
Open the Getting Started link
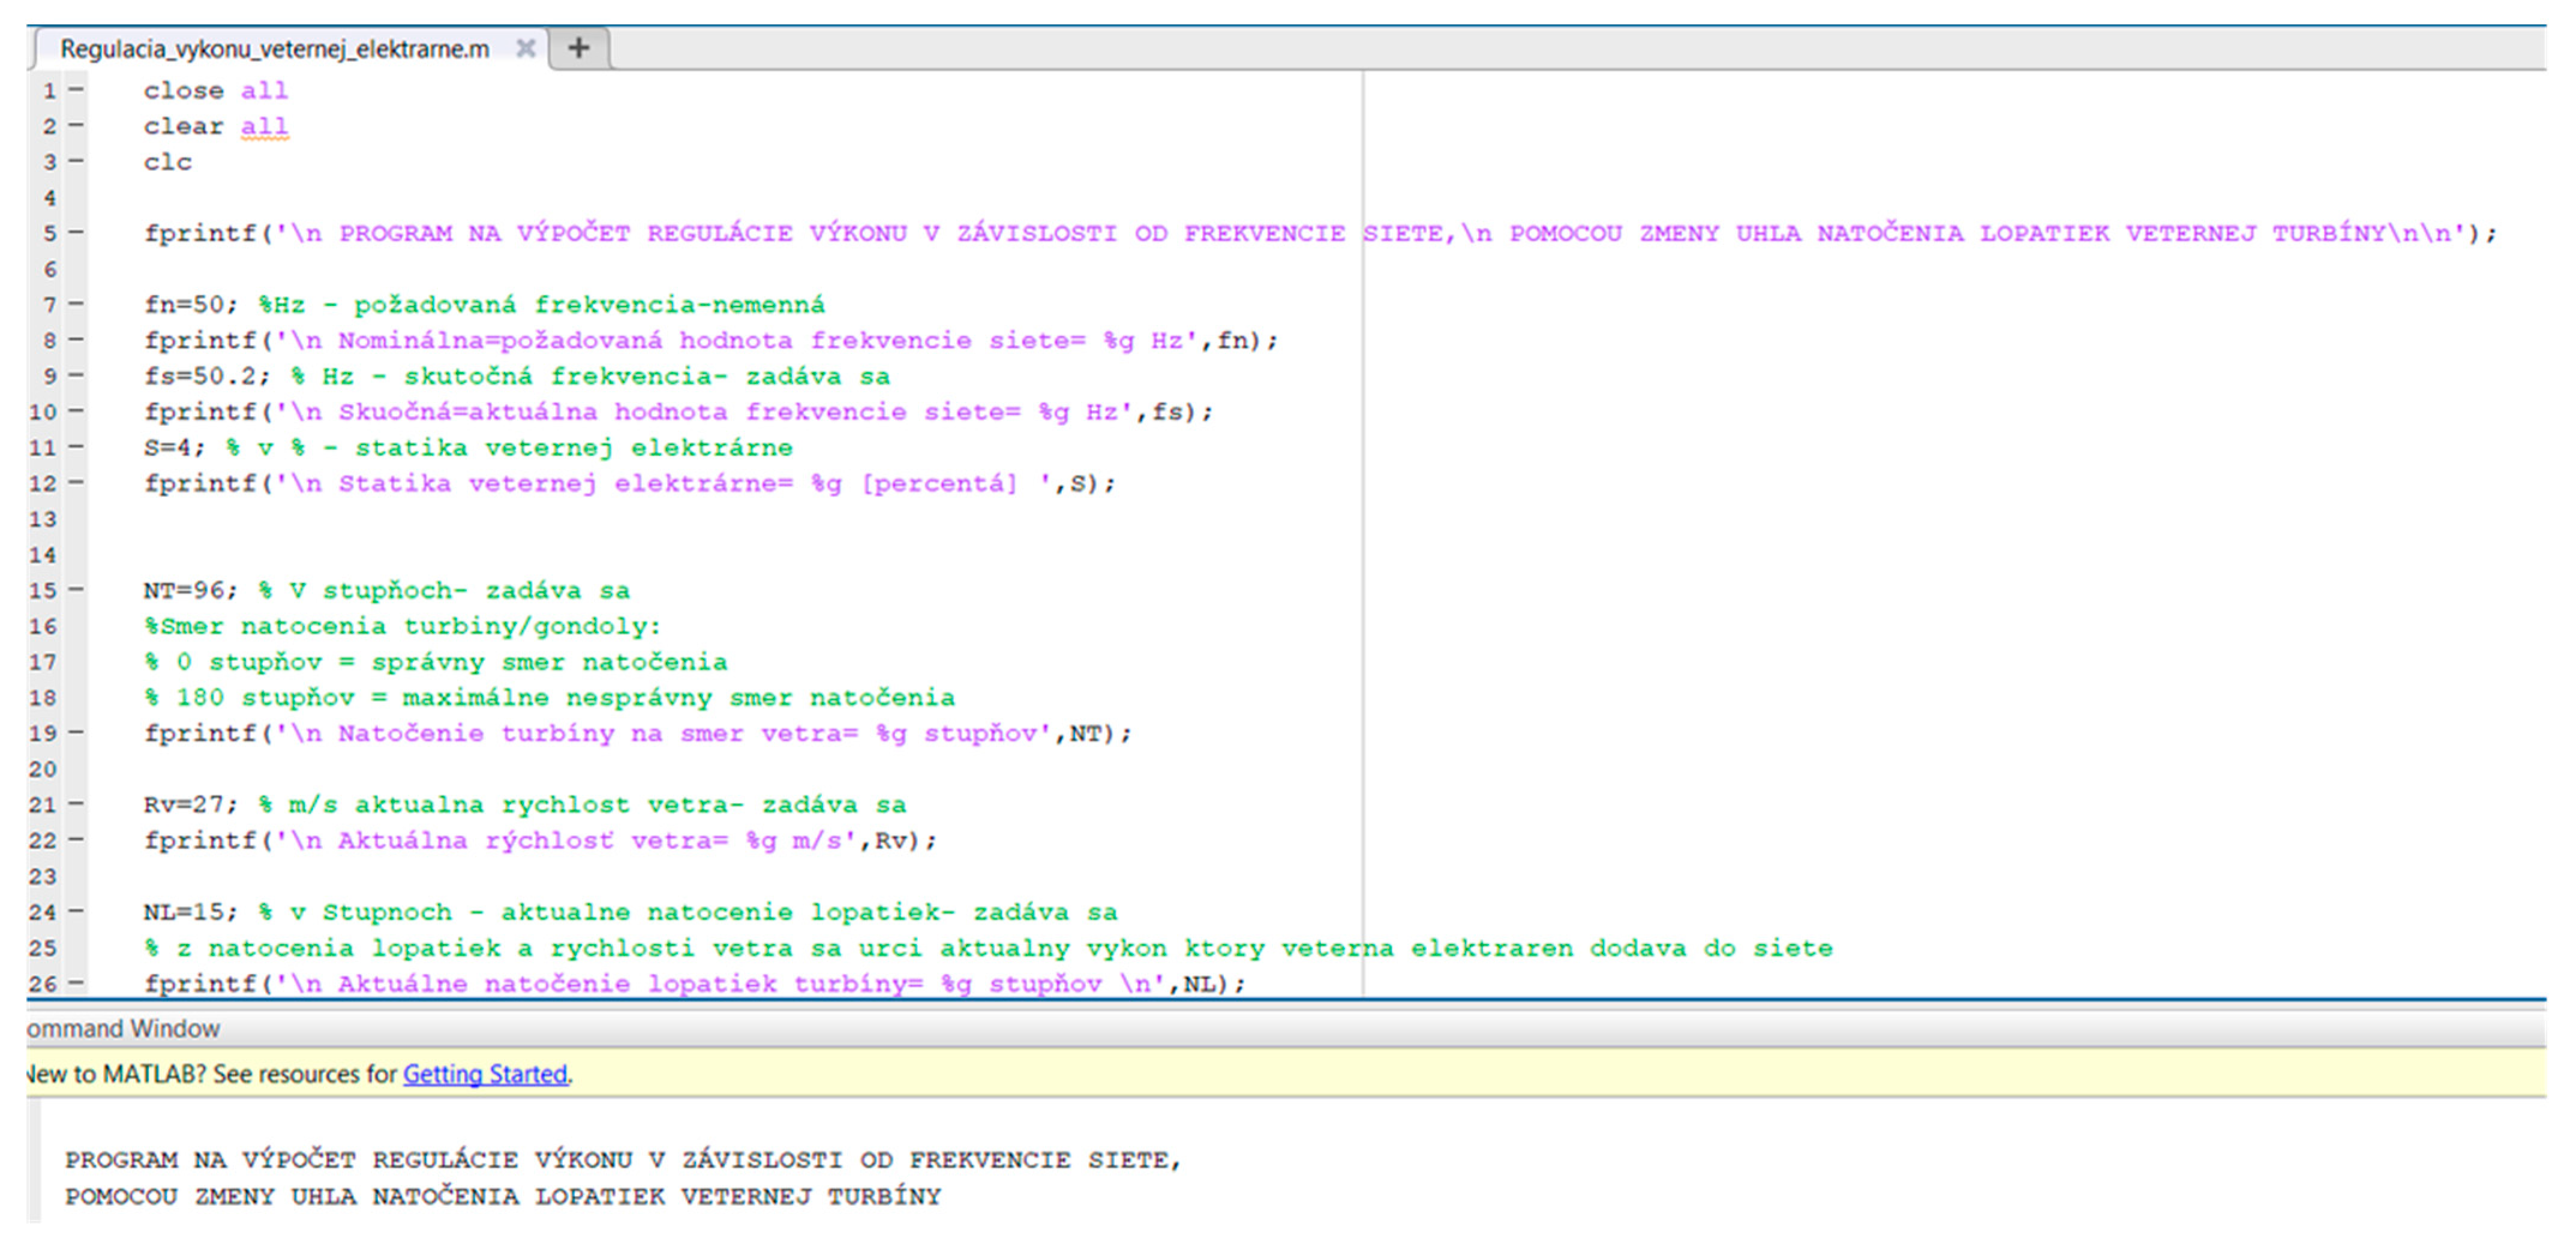tap(485, 1074)
